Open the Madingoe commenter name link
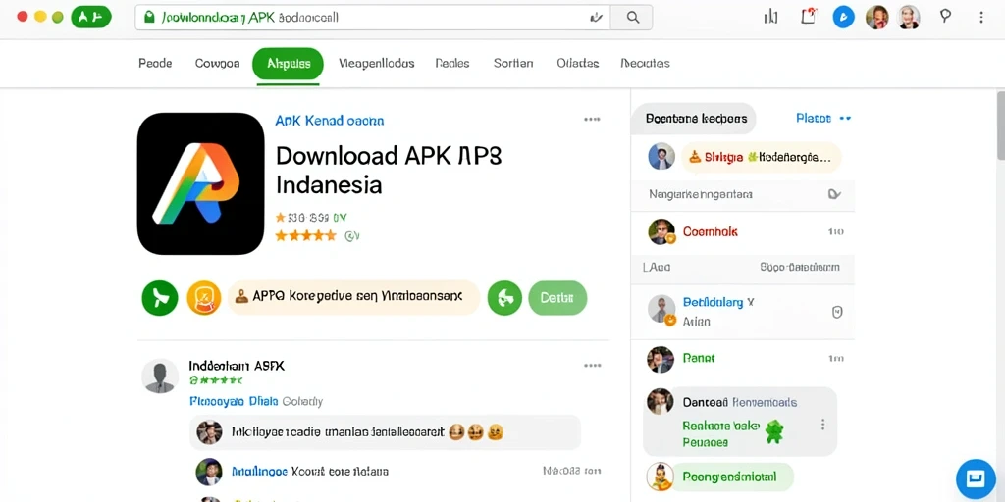 [x=259, y=472]
